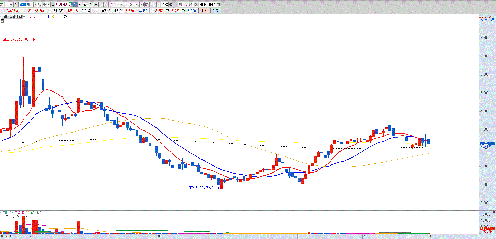The width and height of the screenshot is (496, 239).
Task: Select the 일 (daily) period
Action: (75, 5)
